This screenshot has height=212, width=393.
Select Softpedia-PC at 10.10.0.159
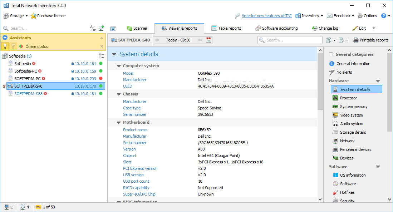click(x=56, y=71)
